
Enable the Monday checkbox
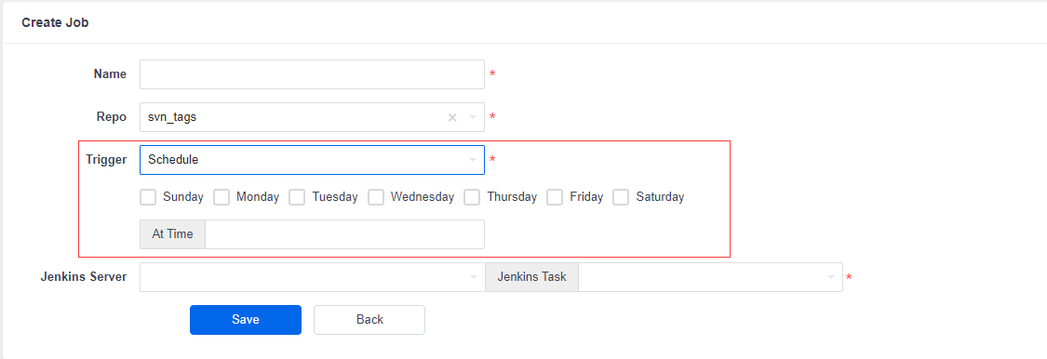pos(221,197)
